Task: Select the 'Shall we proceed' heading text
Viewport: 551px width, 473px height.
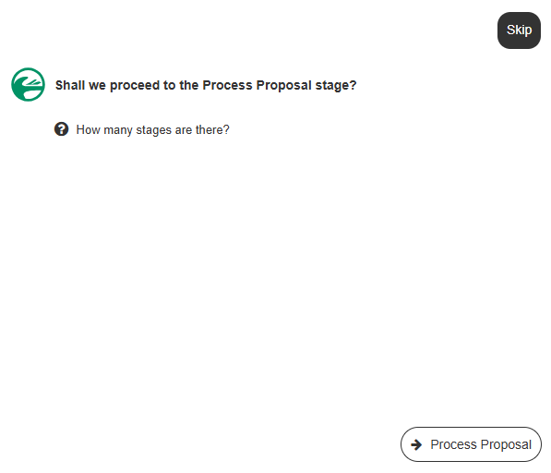Action: (x=206, y=85)
